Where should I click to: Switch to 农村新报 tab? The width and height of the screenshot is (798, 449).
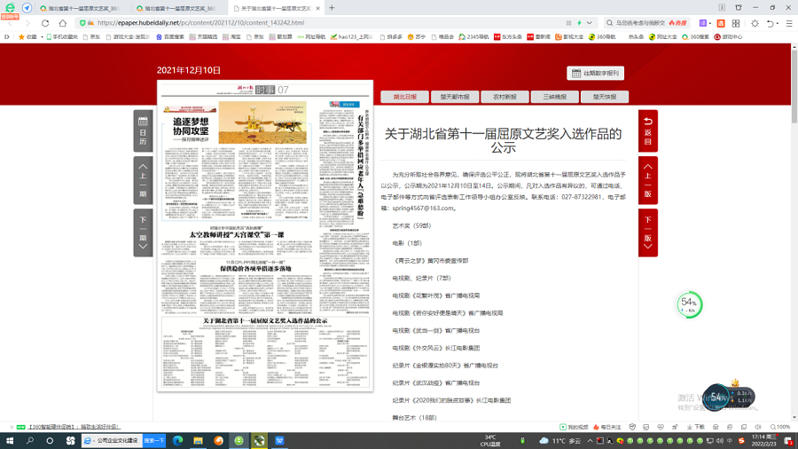(505, 97)
